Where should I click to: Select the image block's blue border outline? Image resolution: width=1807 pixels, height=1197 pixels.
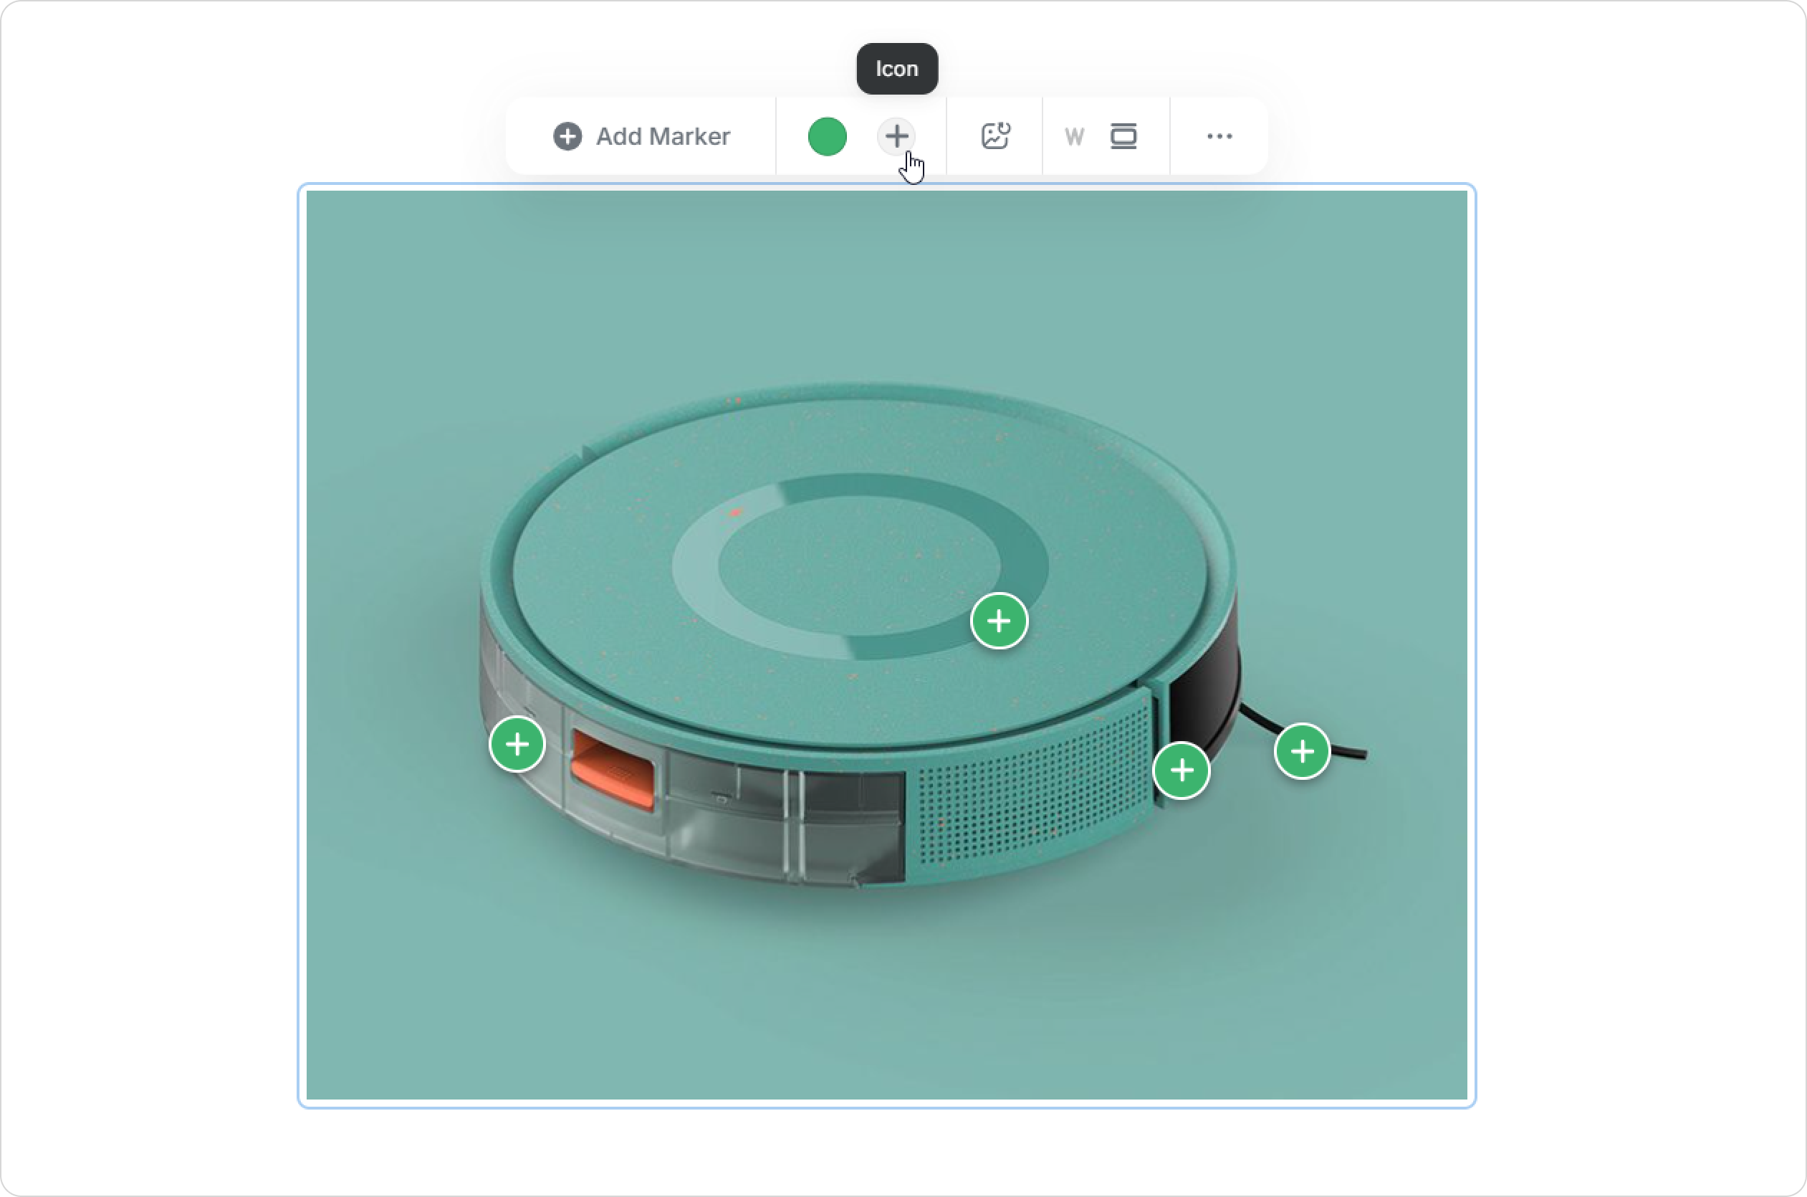(x=299, y=645)
